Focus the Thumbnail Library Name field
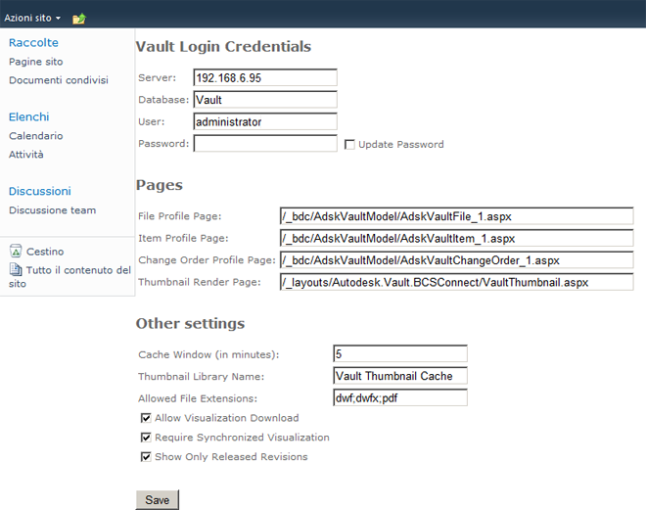Viewport: 646px width, 510px height. coord(400,376)
